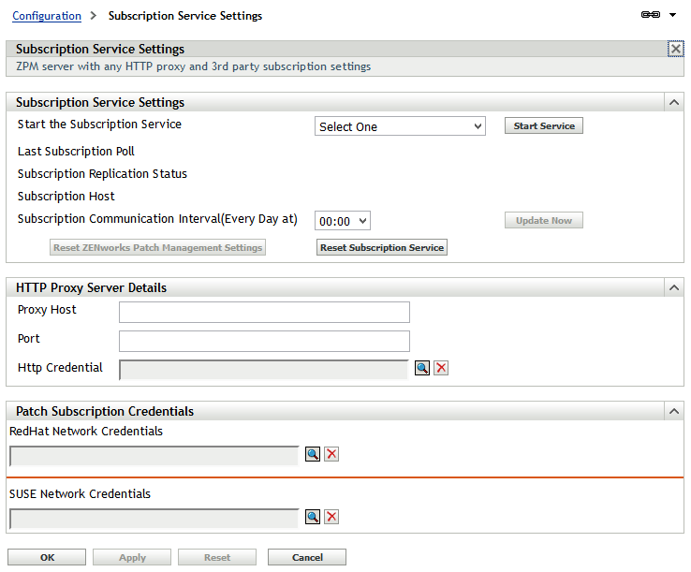This screenshot has width=691, height=572.
Task: Collapse the Subscription Service Settings panel
Action: [x=673, y=102]
